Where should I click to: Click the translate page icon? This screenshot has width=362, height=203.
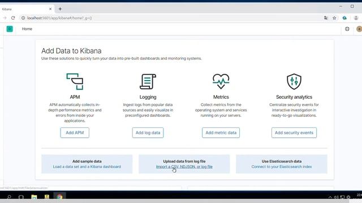pos(326,18)
